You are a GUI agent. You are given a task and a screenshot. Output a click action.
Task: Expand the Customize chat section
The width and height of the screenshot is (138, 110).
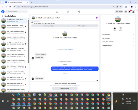(x=118, y=35)
